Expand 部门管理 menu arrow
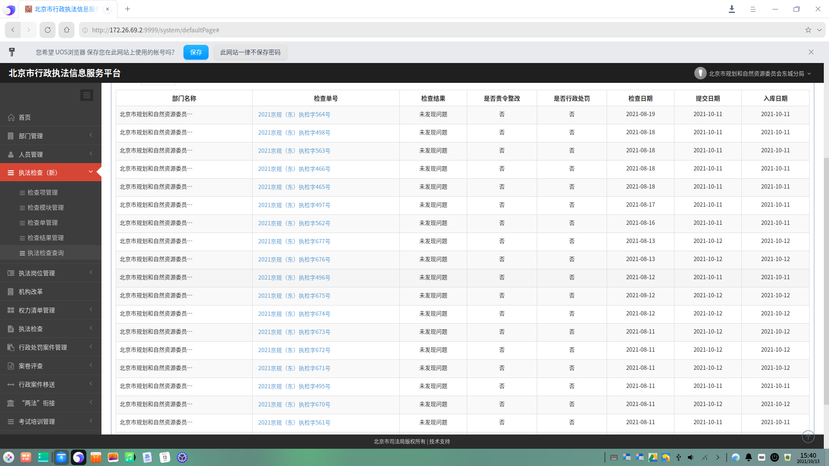 point(91,135)
